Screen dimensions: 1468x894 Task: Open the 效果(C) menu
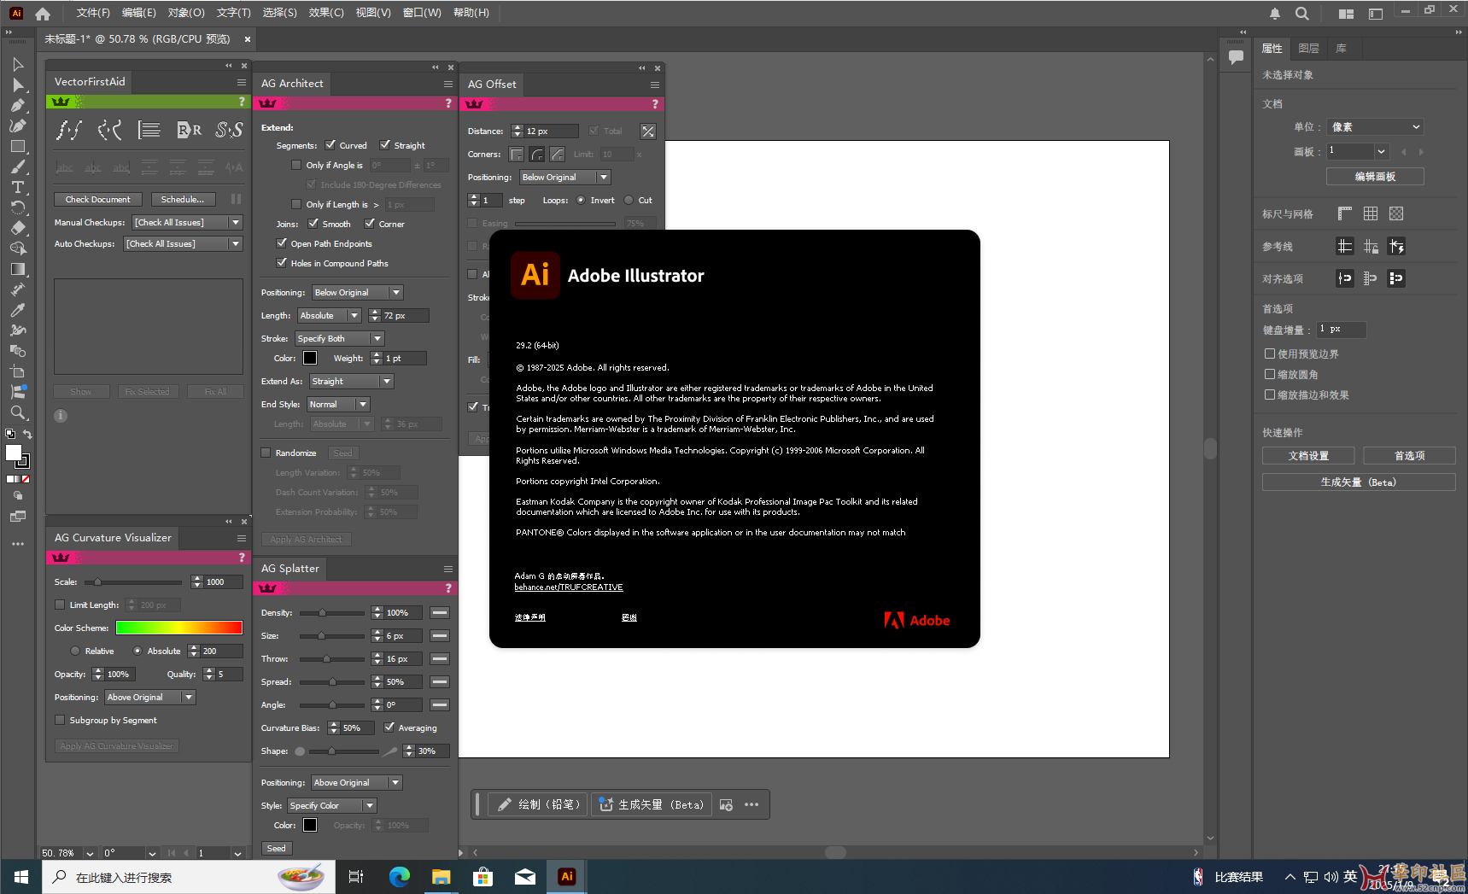[x=326, y=13]
